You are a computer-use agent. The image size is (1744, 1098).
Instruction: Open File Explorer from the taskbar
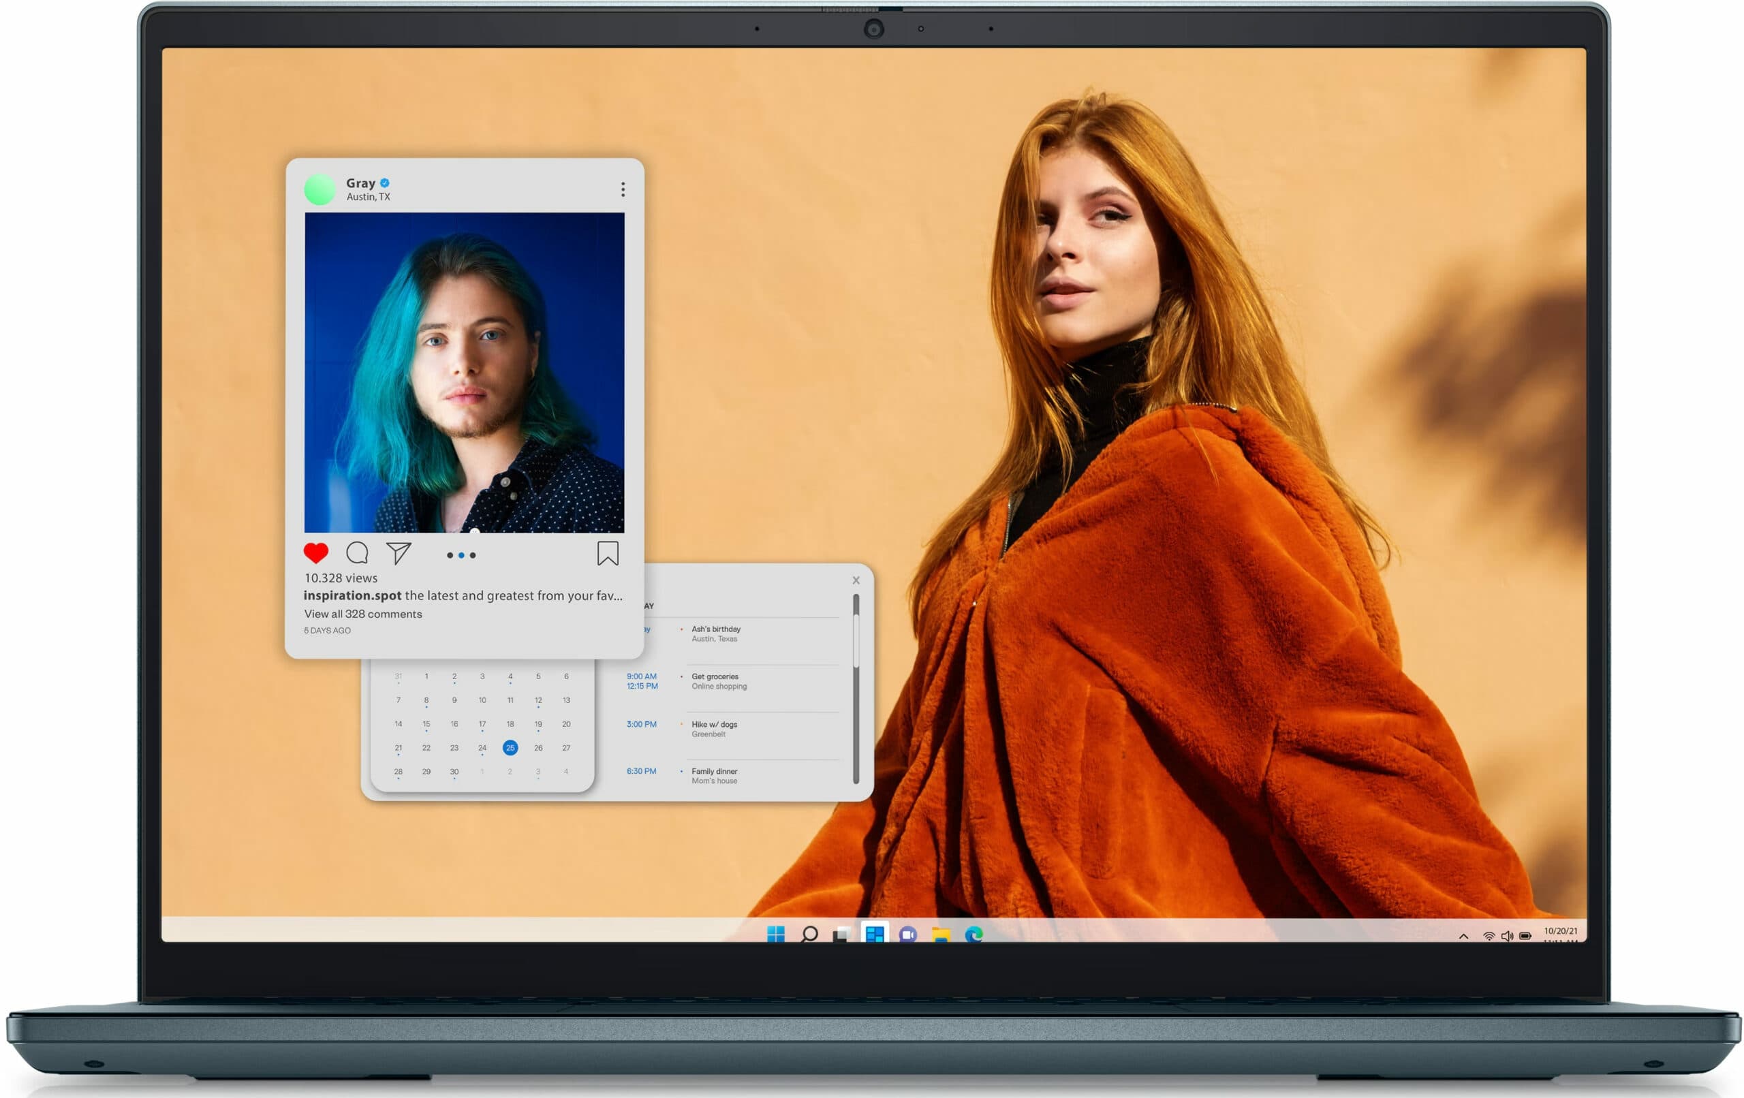pyautogui.click(x=941, y=935)
